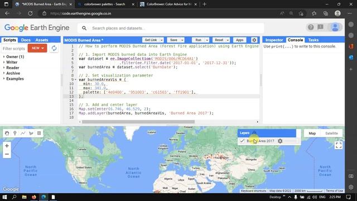Open the Console tab
This screenshot has width=357, height=201.
(295, 40)
